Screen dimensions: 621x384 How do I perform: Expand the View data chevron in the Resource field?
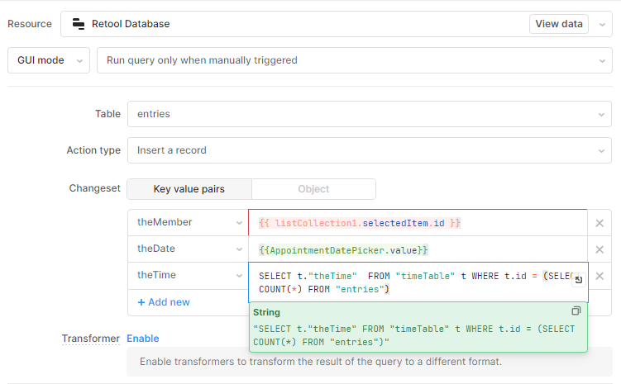pos(602,25)
